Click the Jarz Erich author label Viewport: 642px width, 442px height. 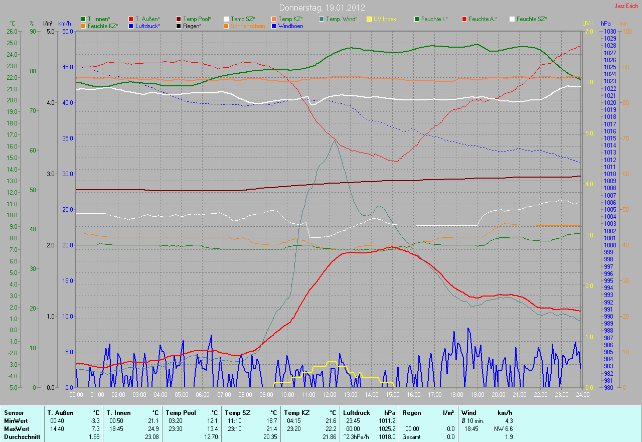626,6
